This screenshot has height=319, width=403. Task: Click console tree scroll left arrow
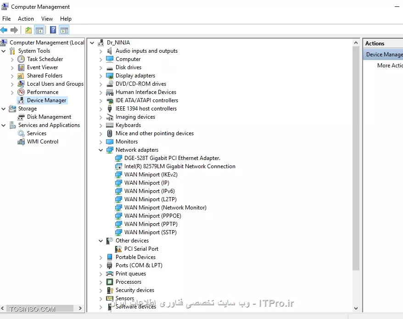[x=2, y=308]
